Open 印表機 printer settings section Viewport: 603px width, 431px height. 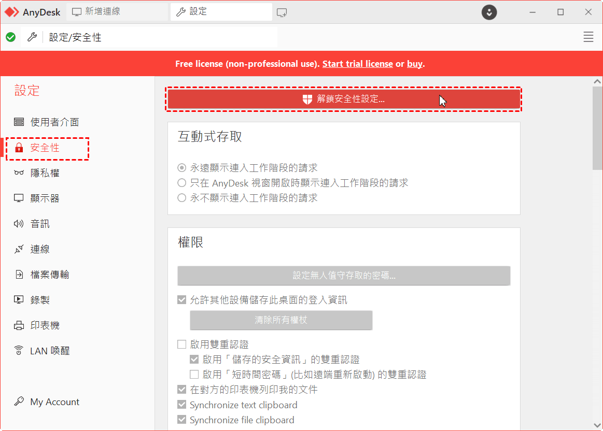pos(45,325)
